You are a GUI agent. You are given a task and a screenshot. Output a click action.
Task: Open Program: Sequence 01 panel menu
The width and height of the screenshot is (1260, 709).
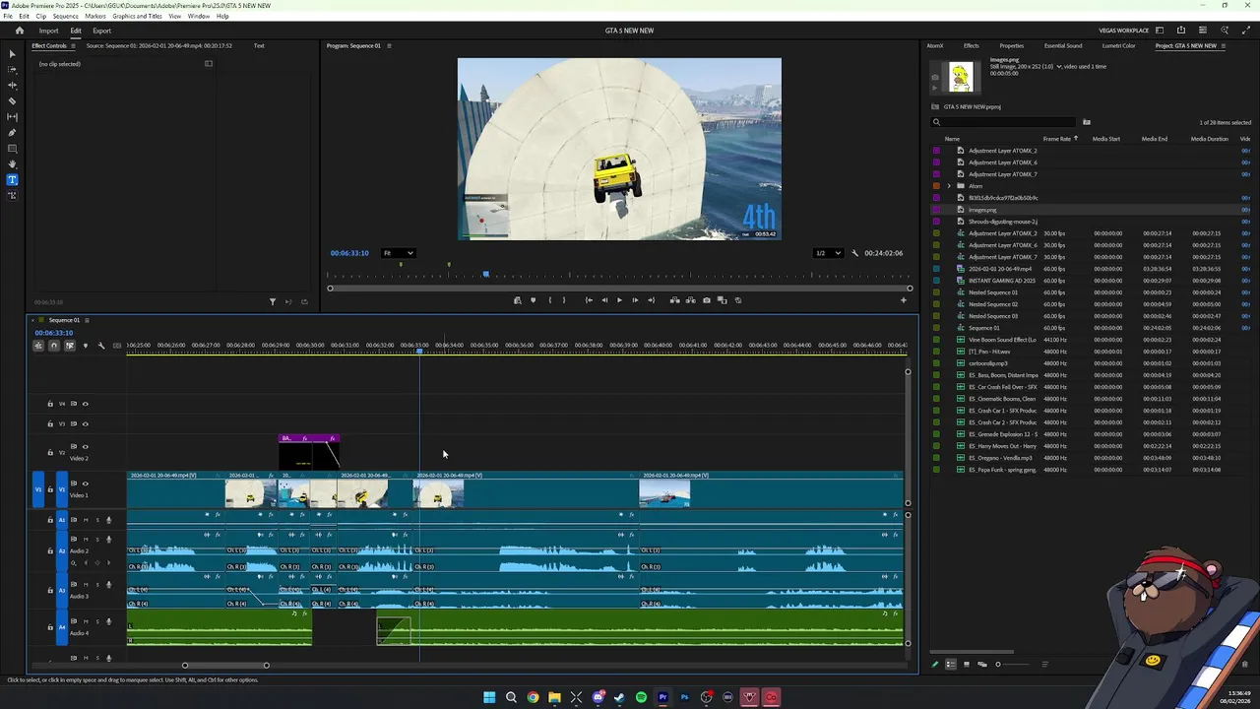(389, 45)
